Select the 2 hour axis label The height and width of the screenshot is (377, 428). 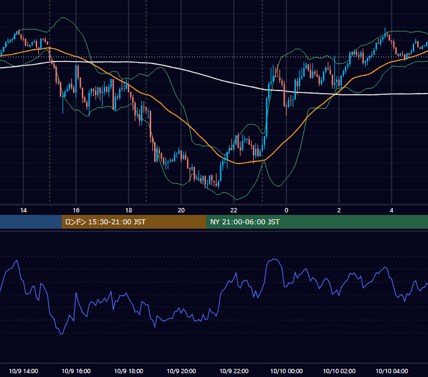click(339, 210)
